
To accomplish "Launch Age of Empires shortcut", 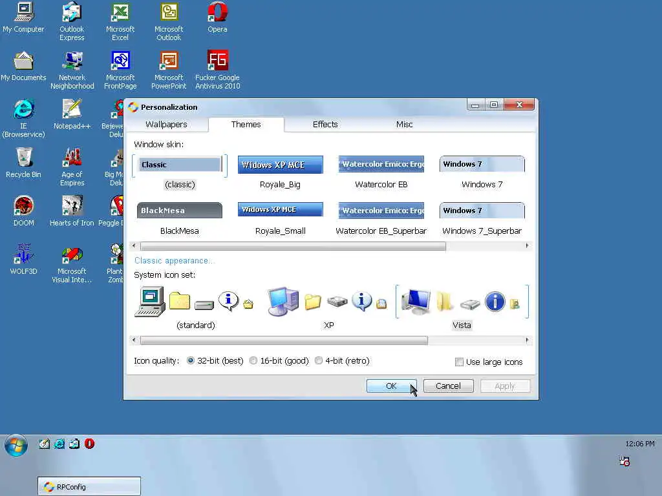I will point(72,167).
